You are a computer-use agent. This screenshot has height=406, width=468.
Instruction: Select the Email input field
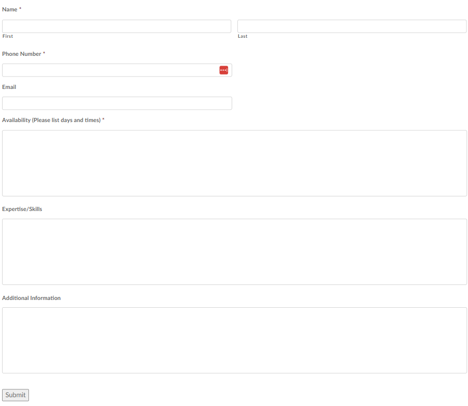point(117,103)
